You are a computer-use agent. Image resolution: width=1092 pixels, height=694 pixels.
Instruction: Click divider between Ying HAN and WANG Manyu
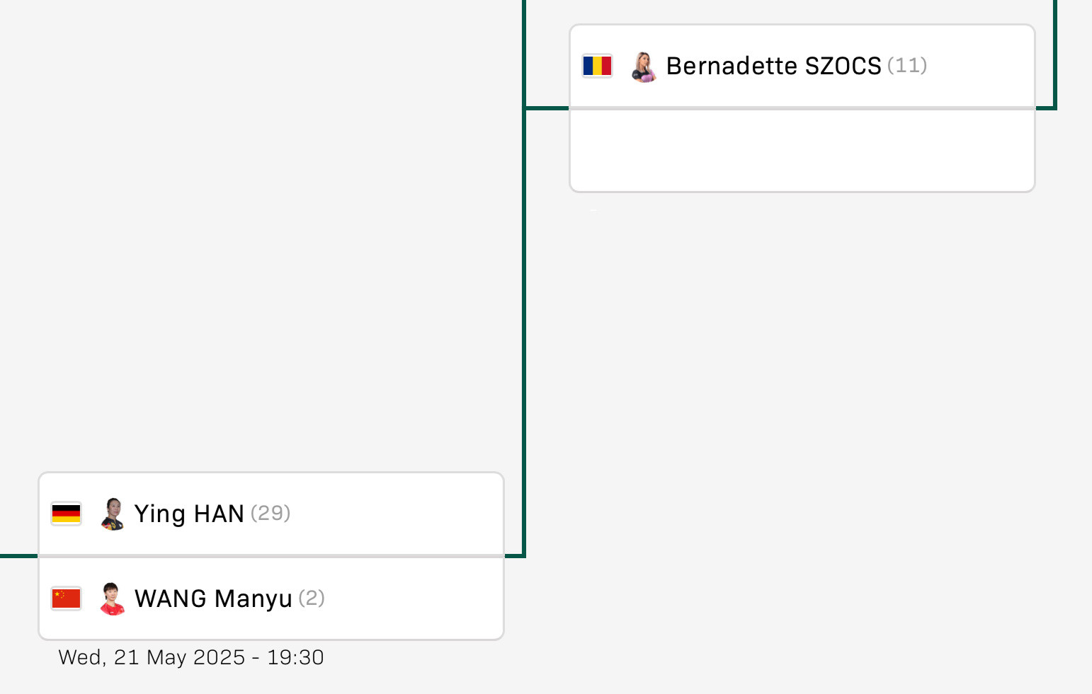(x=271, y=556)
